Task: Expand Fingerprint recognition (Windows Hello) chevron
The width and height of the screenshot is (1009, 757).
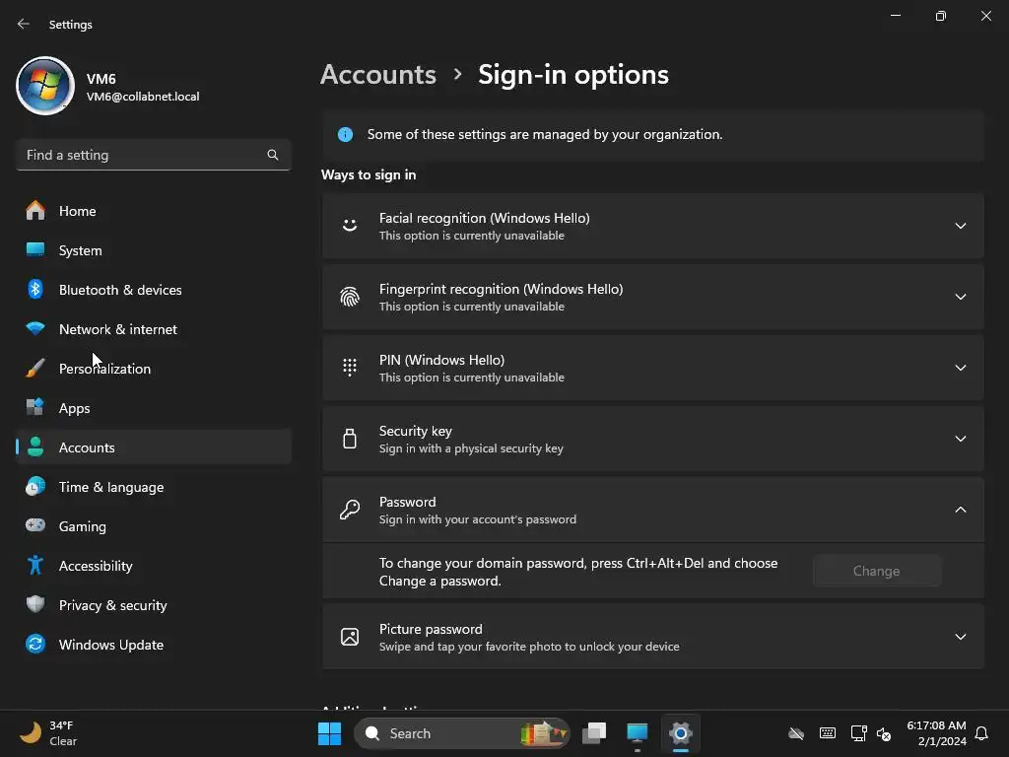Action: click(x=960, y=297)
